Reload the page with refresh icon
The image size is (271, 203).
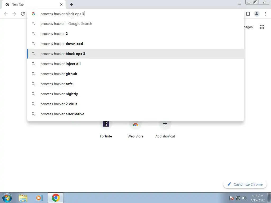pos(23,14)
